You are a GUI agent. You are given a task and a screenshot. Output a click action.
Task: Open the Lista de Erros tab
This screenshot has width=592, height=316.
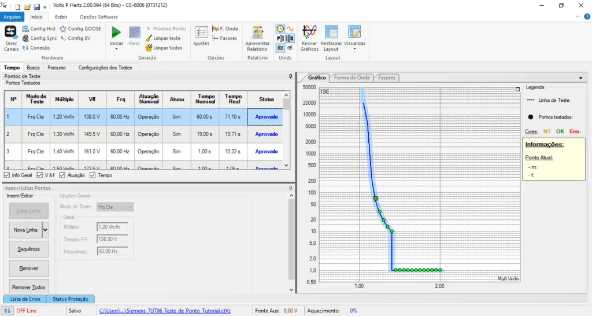tap(25, 299)
